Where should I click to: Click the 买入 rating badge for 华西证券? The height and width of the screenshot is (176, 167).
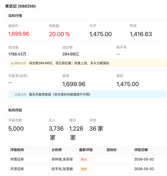(x=84, y=159)
